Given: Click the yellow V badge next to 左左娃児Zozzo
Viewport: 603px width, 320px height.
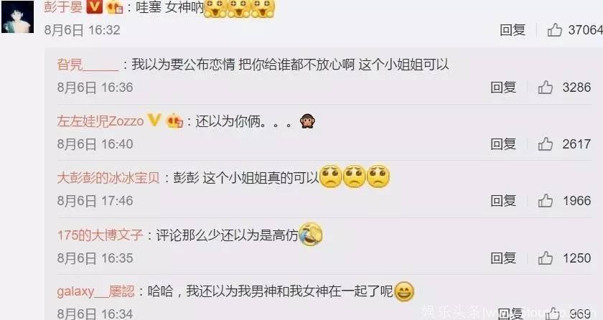Looking at the screenshot, I should click(x=154, y=121).
